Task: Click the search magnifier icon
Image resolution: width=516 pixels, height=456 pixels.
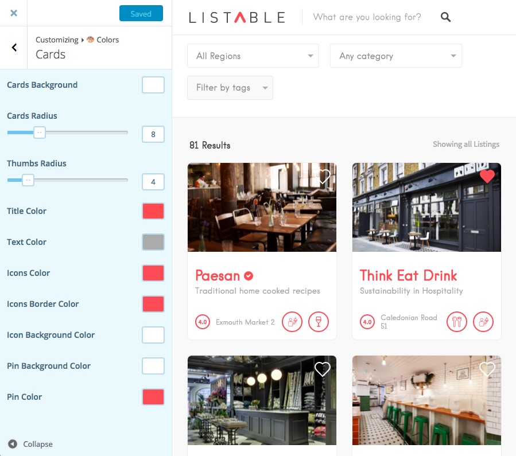Action: (445, 17)
